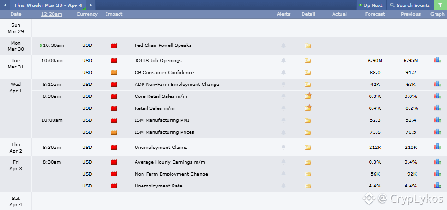This screenshot has height=210, width=447.
Task: Click orange impact icon for CB Consumer Confidence
Action: point(114,73)
